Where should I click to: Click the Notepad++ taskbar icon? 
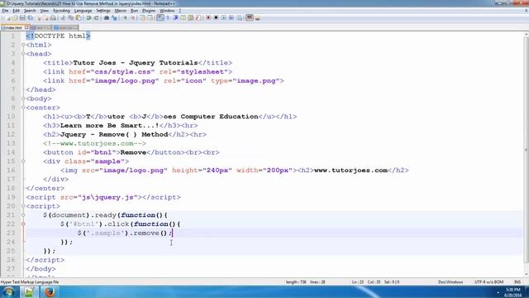(29, 292)
